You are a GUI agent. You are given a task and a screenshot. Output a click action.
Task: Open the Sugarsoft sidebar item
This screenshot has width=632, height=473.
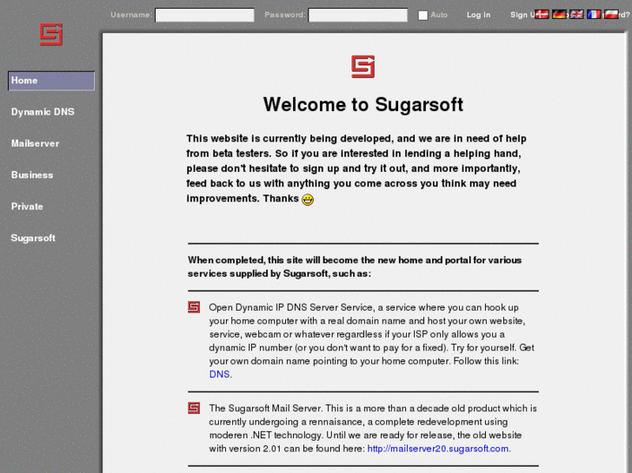coord(33,238)
